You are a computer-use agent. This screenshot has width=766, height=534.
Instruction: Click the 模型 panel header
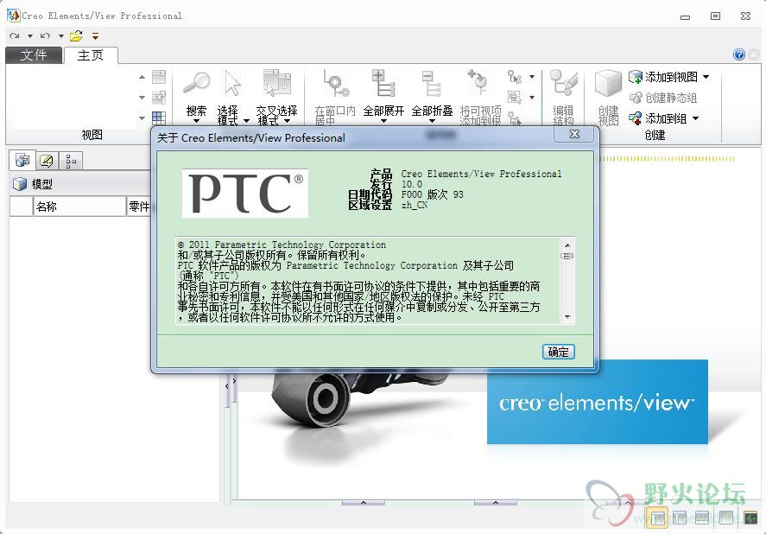[x=80, y=184]
